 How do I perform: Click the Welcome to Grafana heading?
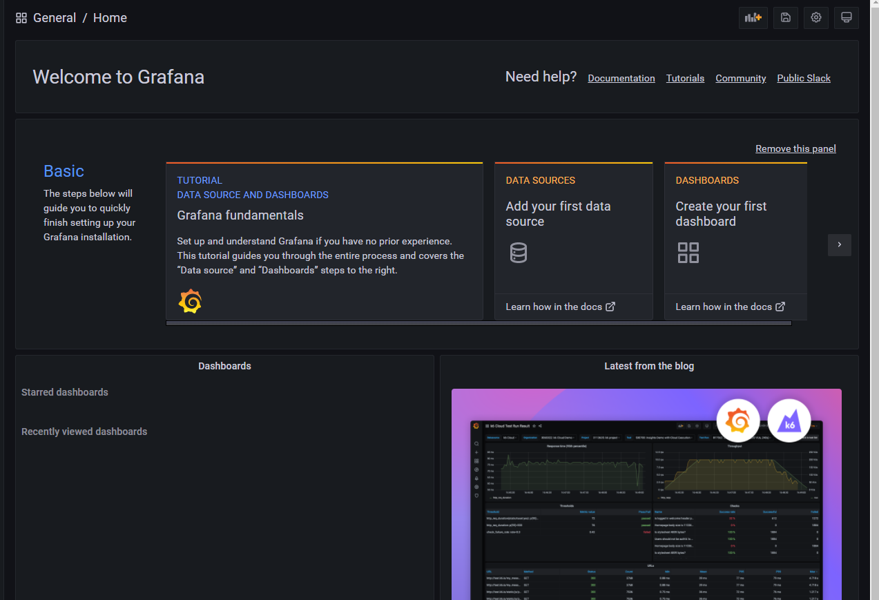119,77
